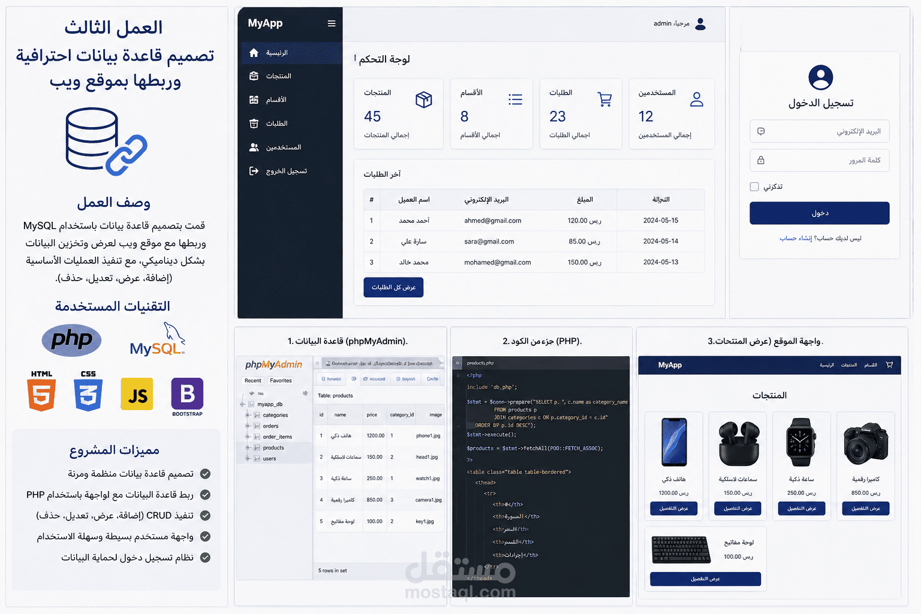Screen dimensions: 921x614
Task: Click the icon in the email field
Action: [761, 131]
